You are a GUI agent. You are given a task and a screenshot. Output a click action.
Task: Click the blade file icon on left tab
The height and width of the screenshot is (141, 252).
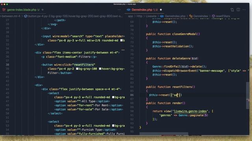click(x=4, y=10)
